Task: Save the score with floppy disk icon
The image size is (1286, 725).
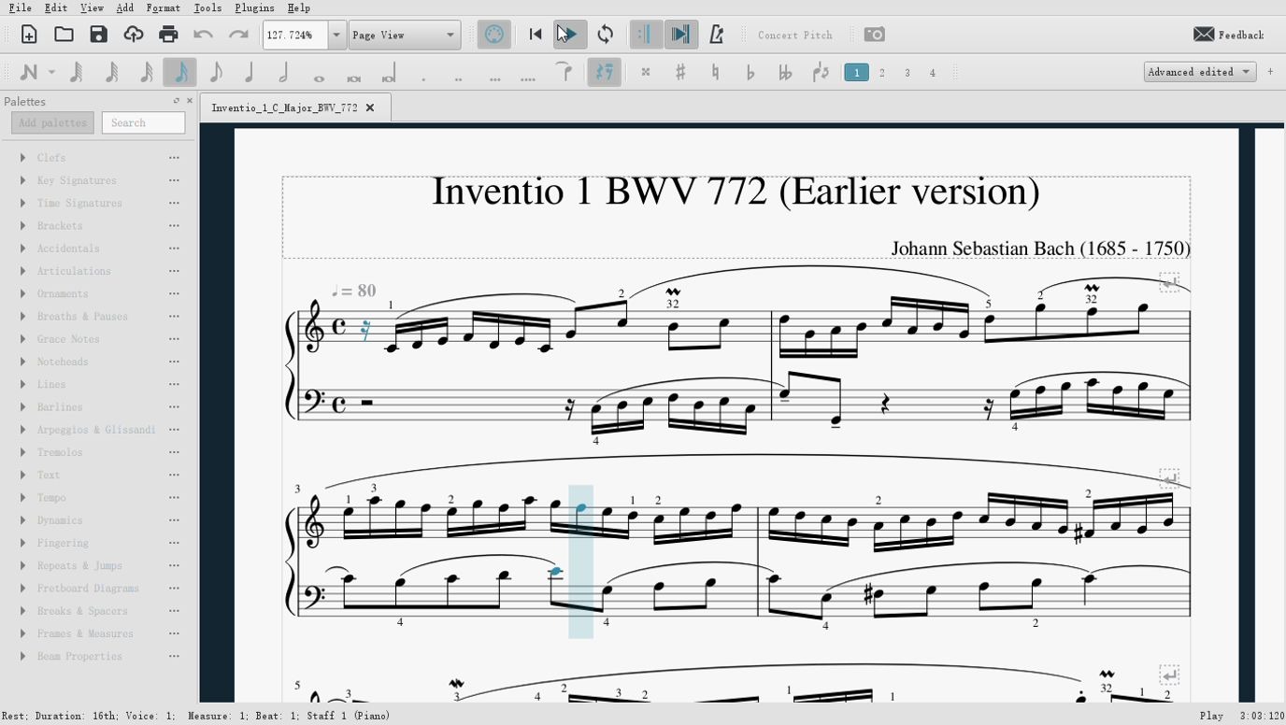Action: pos(98,35)
